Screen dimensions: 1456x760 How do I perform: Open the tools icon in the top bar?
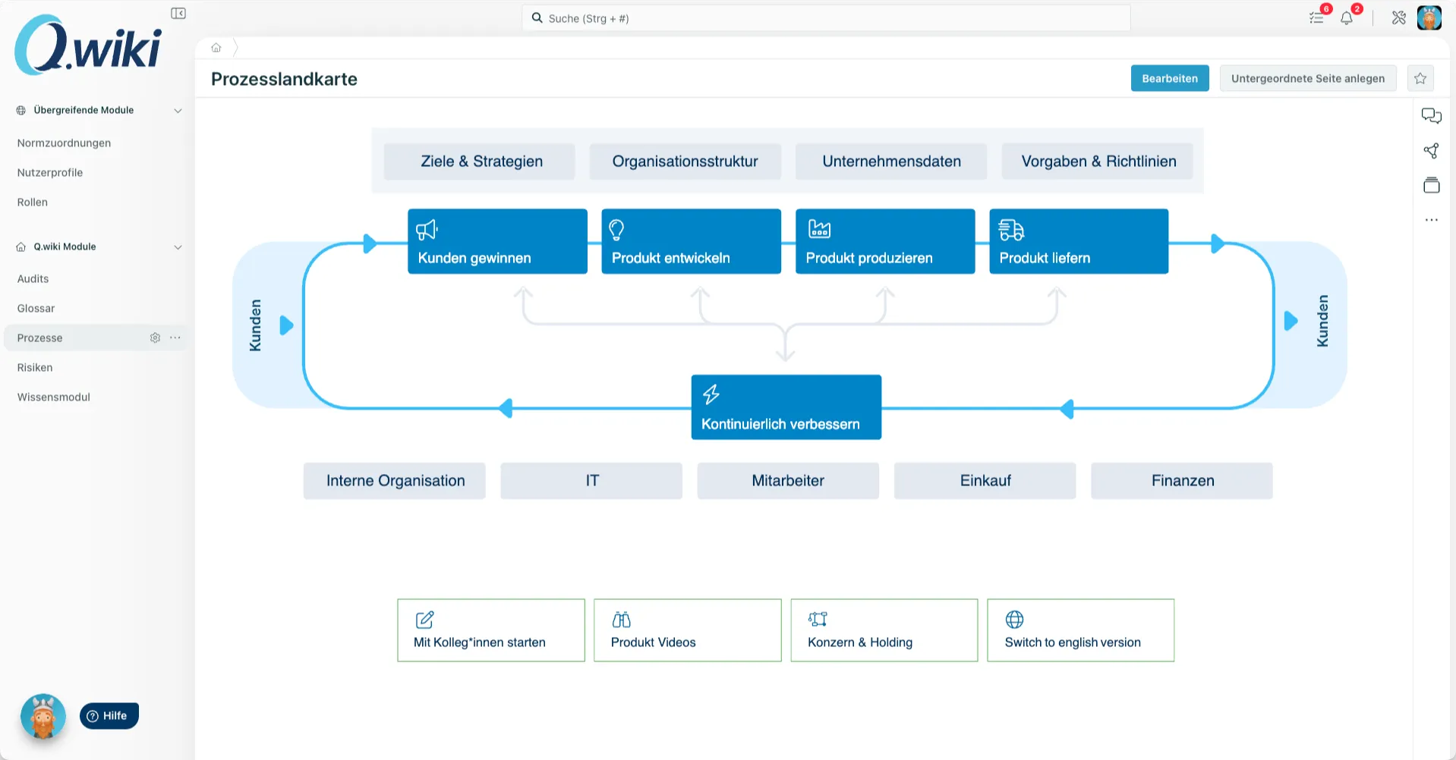coord(1398,18)
